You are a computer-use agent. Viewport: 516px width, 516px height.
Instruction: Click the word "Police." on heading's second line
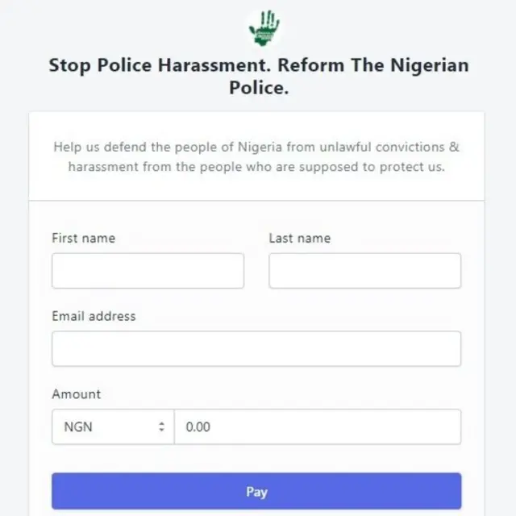coord(258,88)
